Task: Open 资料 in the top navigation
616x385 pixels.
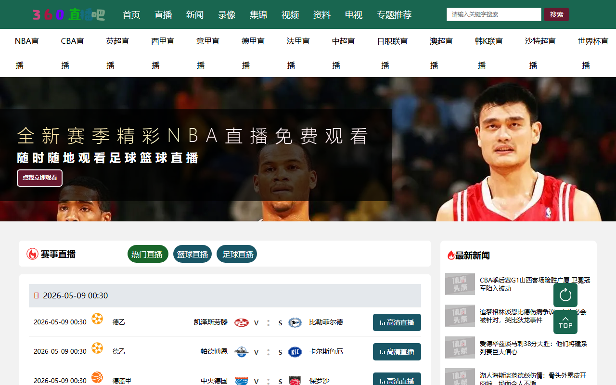Action: tap(322, 15)
